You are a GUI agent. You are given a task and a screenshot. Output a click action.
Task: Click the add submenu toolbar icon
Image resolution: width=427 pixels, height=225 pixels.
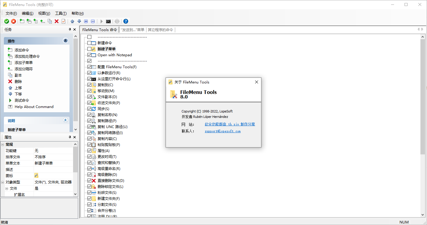pos(36,21)
